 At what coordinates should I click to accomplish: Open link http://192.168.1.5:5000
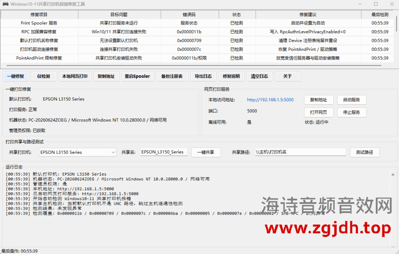[270, 100]
